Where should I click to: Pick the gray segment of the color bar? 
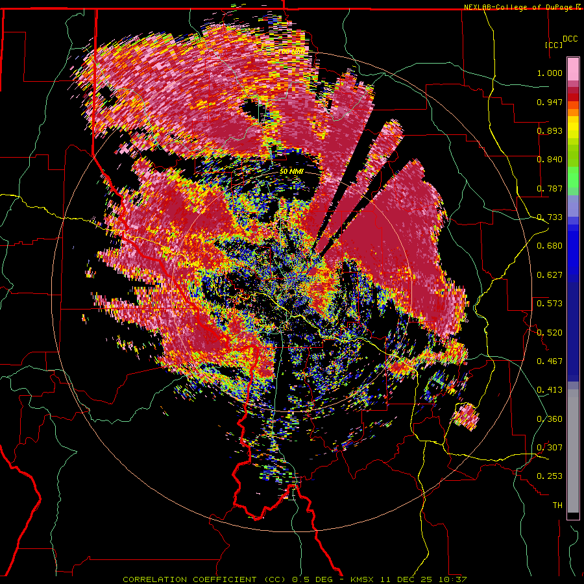click(x=573, y=451)
